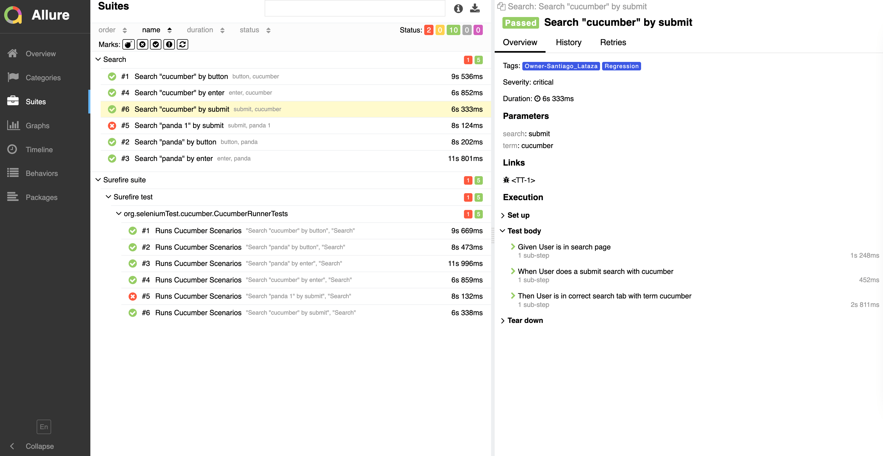Go to the Timeline clock section
Viewport: 883px width, 456px height.
(x=39, y=150)
